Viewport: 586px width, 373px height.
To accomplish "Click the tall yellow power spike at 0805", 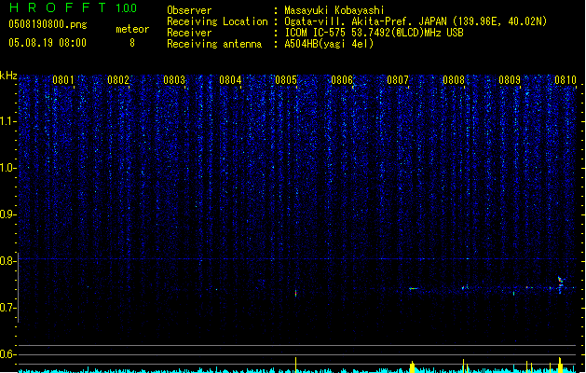I will coord(296,365).
